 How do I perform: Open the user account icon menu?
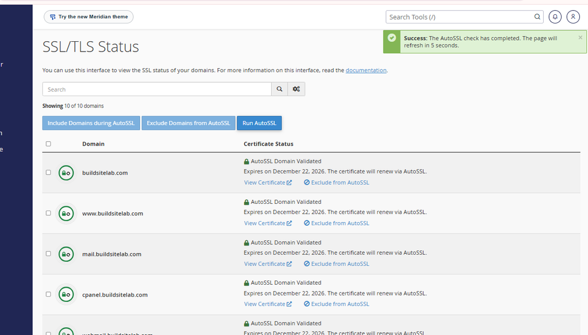tap(573, 17)
